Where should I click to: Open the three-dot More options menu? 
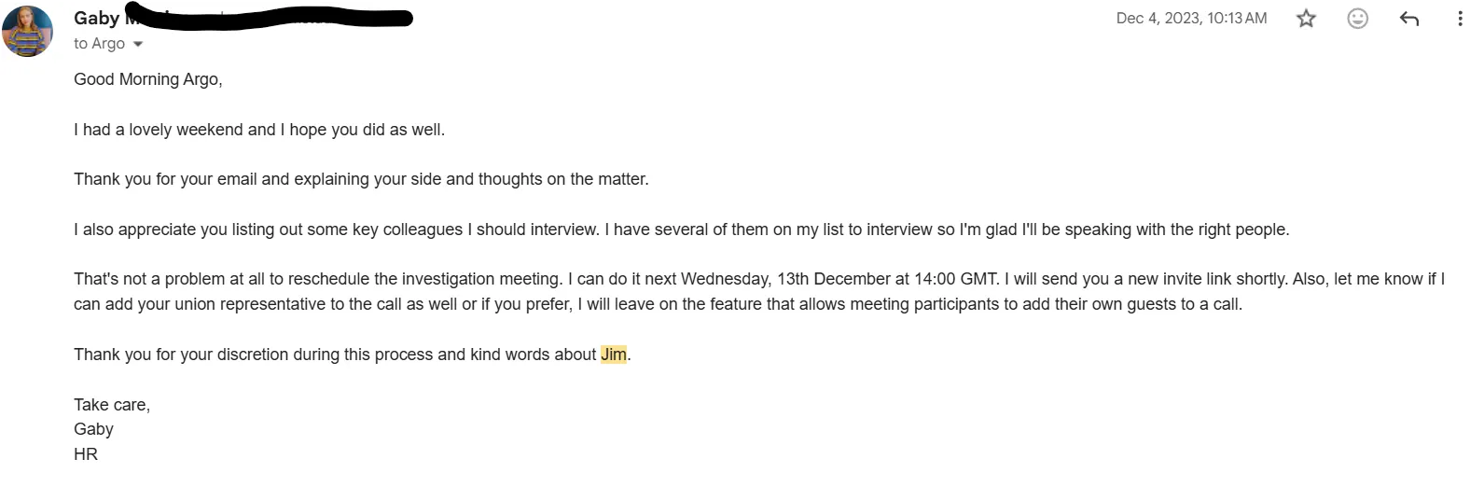1459,19
